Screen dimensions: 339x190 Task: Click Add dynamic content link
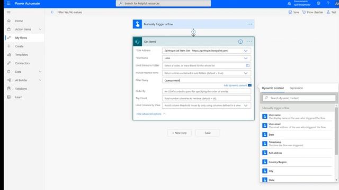coord(235,85)
